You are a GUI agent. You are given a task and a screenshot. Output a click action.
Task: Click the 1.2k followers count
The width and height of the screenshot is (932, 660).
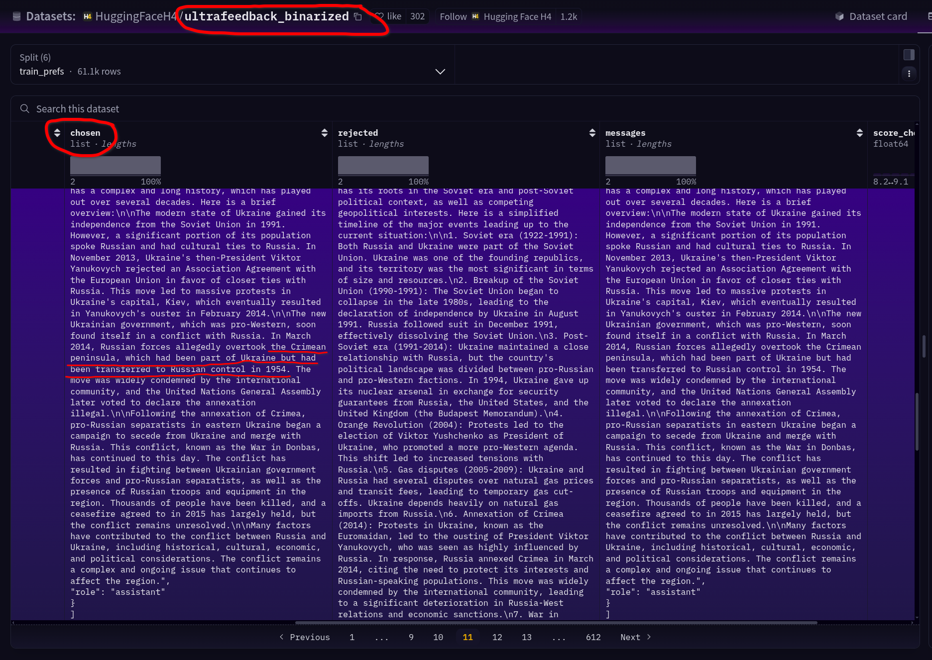(569, 16)
